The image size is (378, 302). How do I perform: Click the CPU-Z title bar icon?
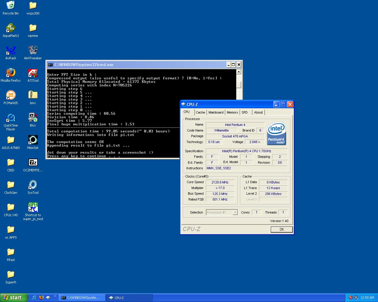pyautogui.click(x=183, y=104)
